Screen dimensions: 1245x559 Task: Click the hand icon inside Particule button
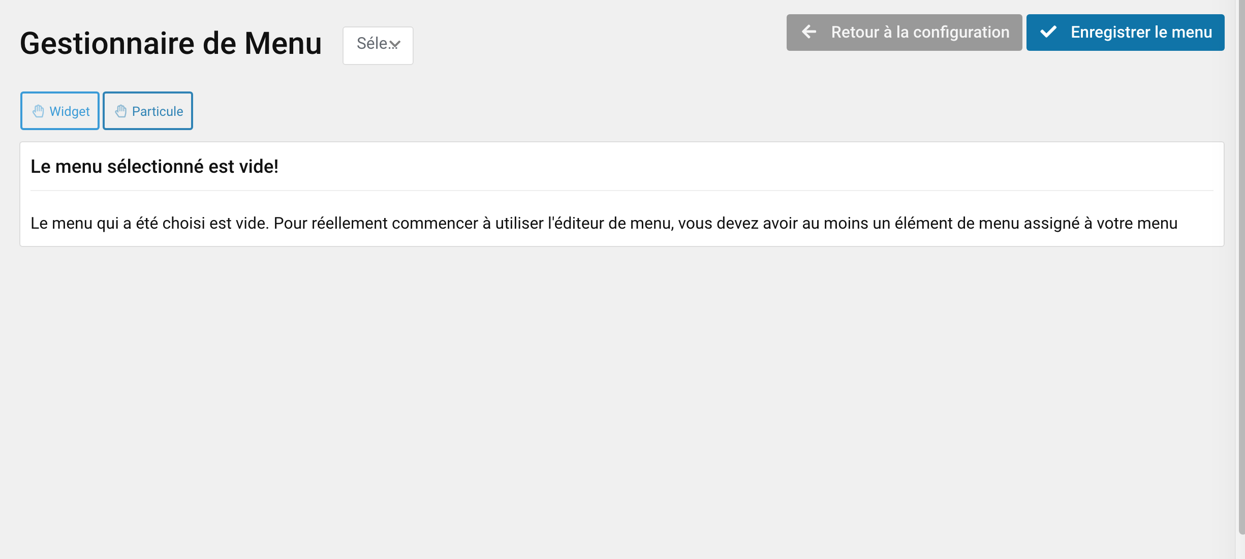point(121,111)
